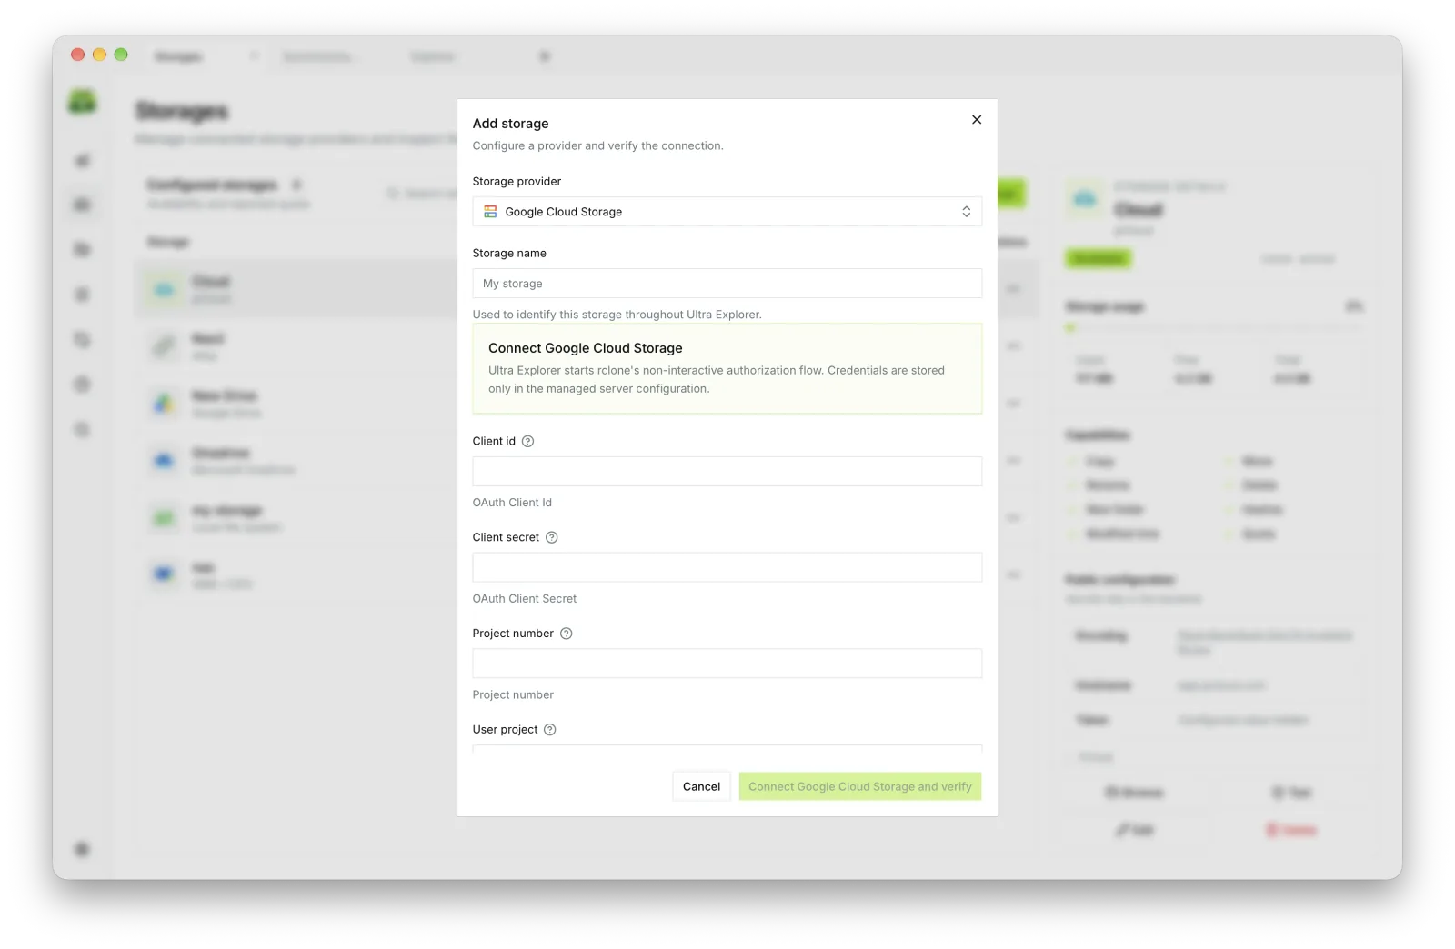Show help for User project
1455x949 pixels.
coord(549,730)
